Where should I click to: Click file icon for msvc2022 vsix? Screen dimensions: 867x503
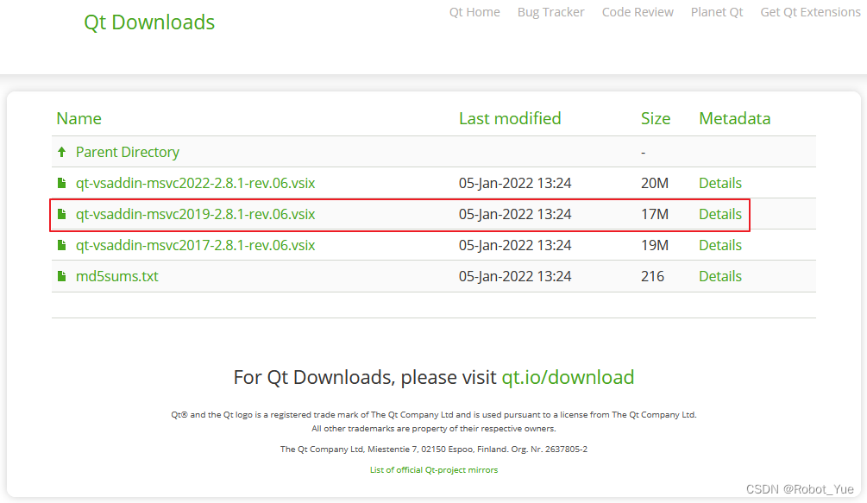(62, 183)
